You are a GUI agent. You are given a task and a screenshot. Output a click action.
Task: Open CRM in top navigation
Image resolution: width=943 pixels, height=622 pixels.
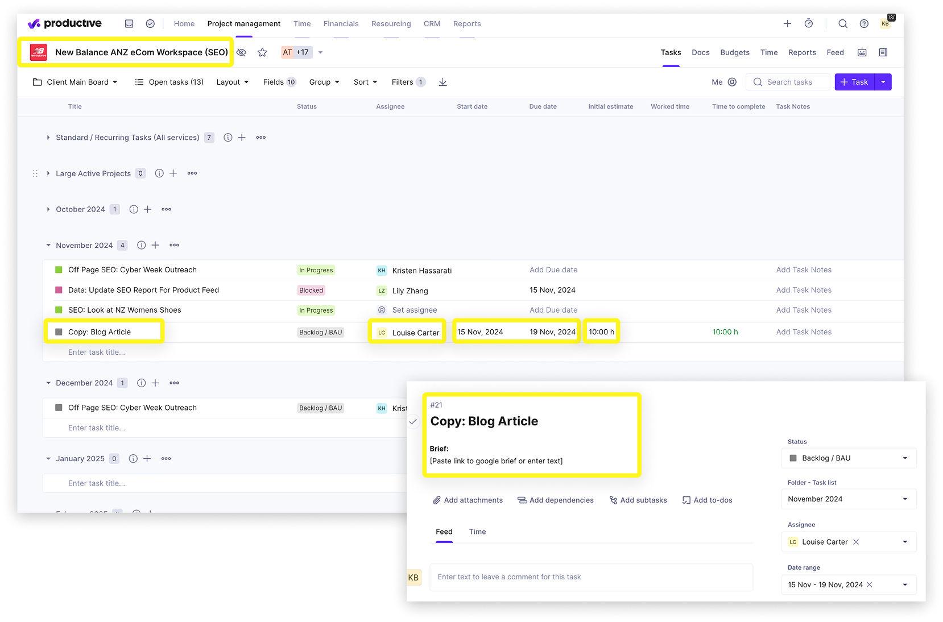[432, 24]
